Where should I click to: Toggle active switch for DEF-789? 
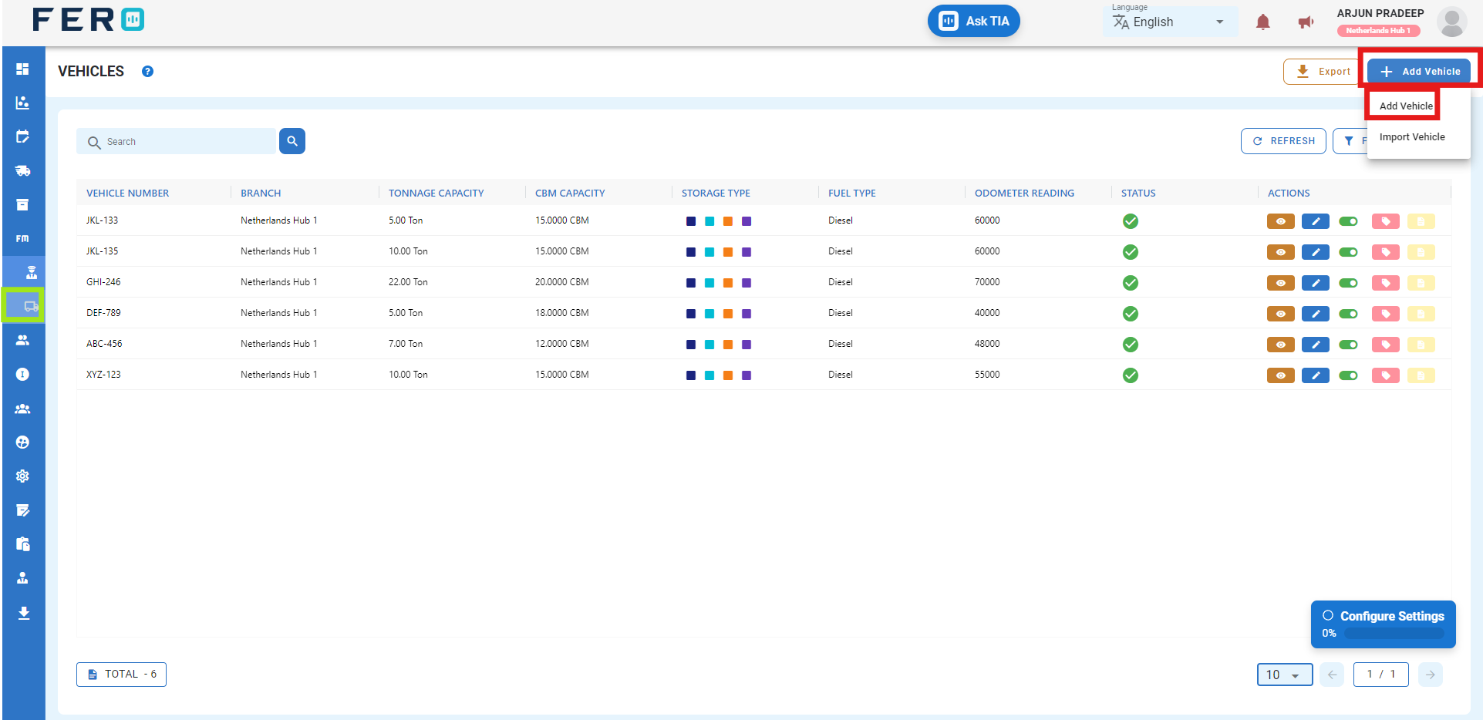1349,314
